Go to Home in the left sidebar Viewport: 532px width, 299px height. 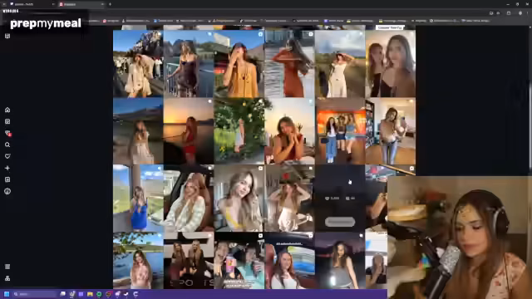7,110
